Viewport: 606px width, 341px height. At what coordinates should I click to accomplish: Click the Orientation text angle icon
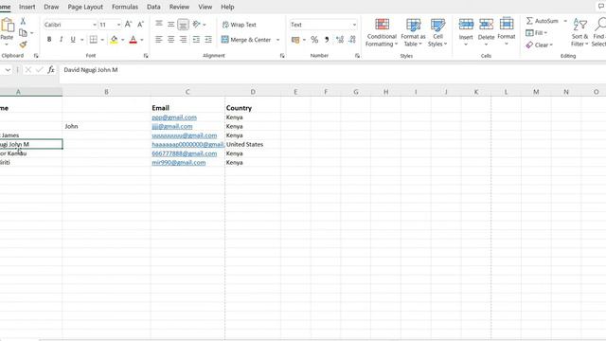196,24
